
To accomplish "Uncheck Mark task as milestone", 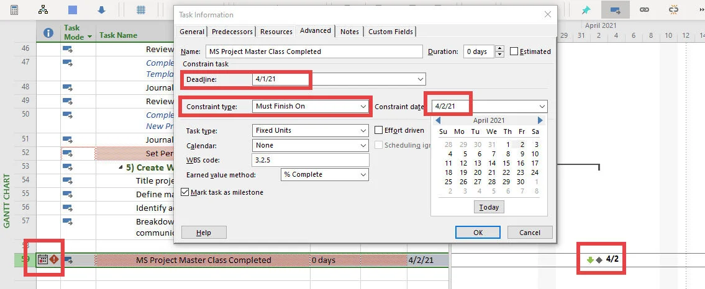I will point(185,192).
